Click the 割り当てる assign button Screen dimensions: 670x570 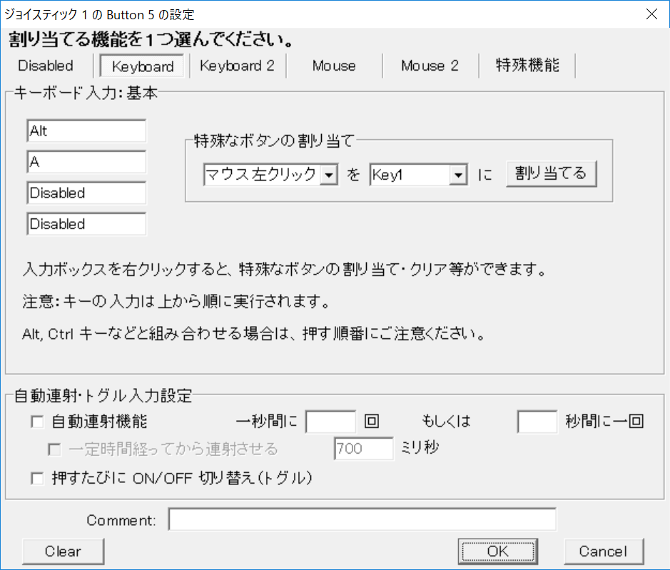(x=551, y=173)
